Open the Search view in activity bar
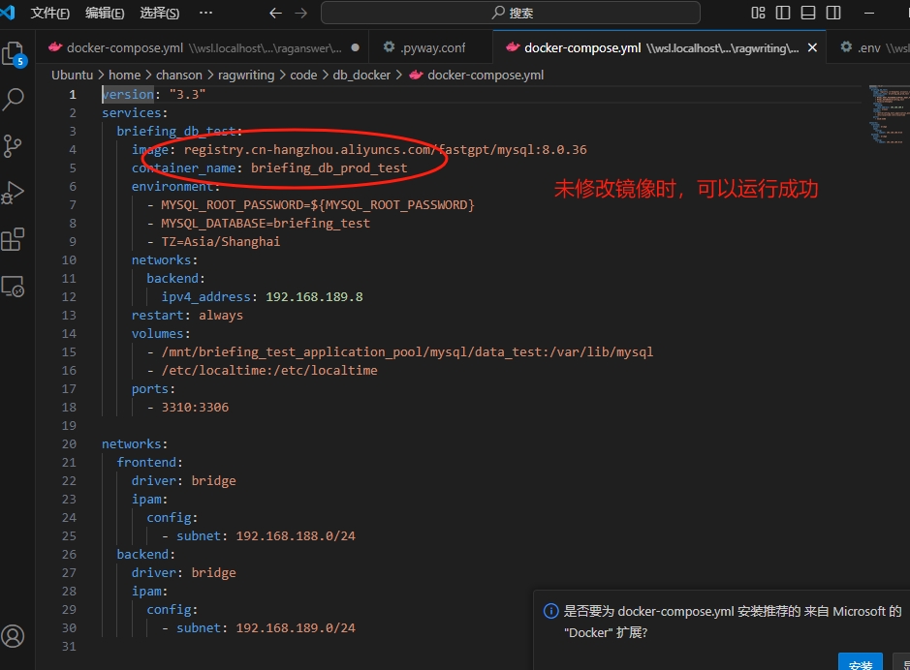 [15, 100]
